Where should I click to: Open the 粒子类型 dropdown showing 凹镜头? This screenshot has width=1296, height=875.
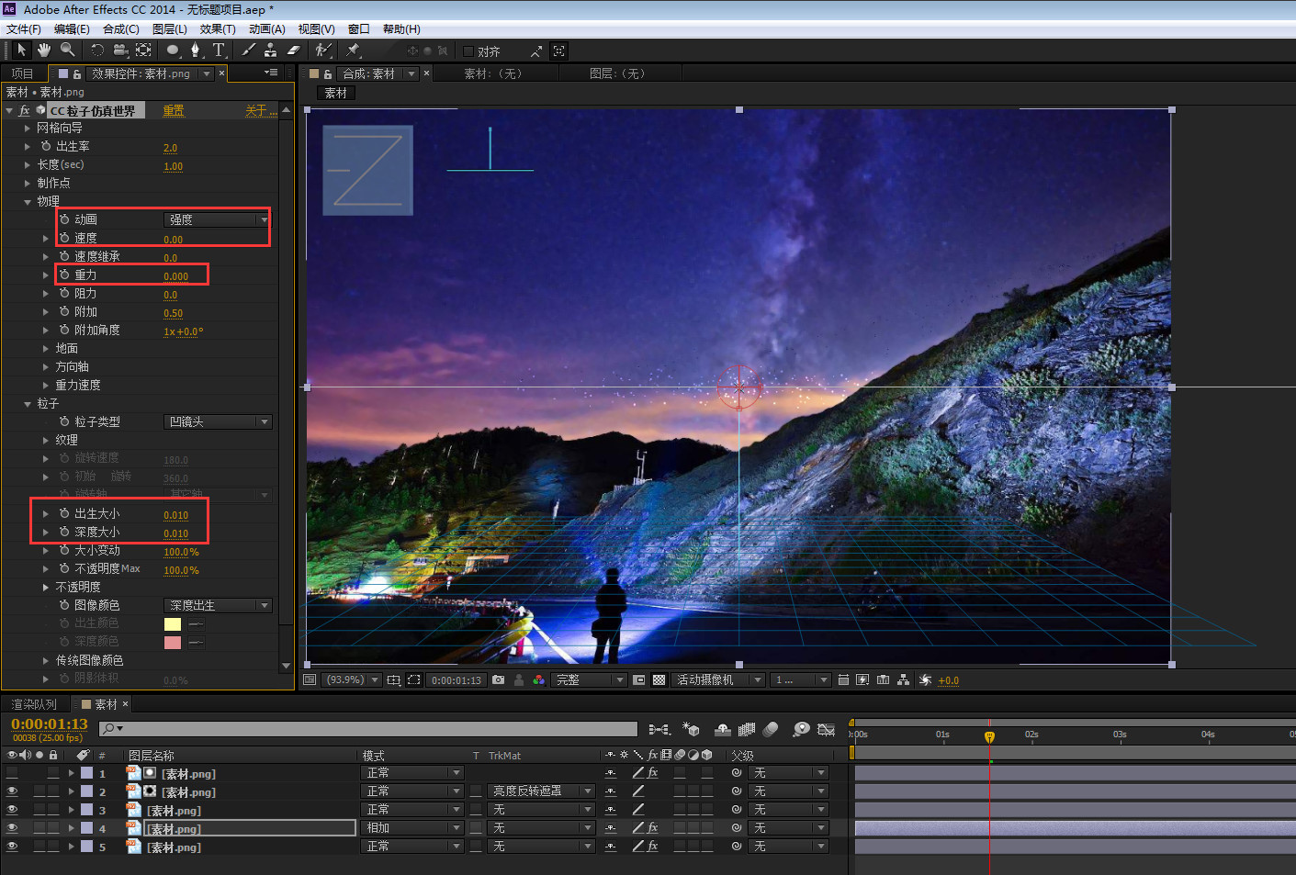218,422
